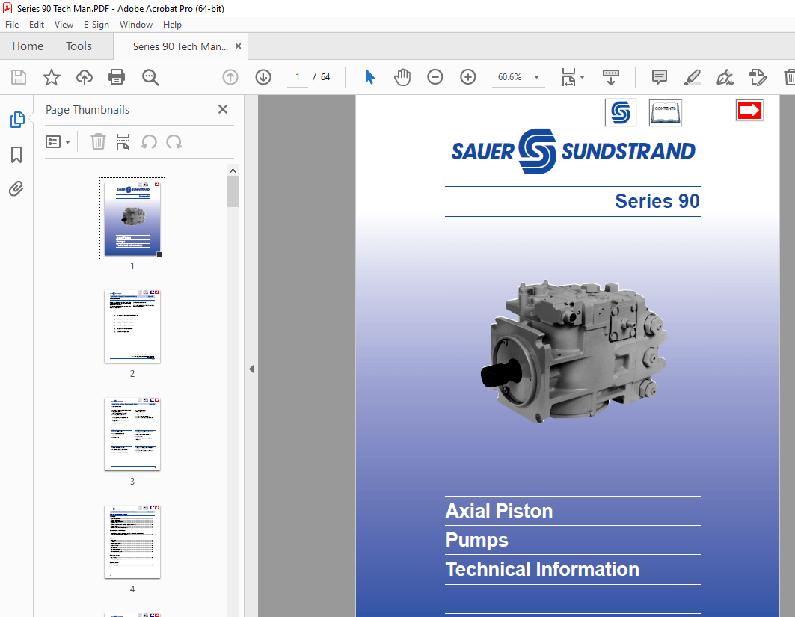Screen dimensions: 795x617
Task: Go to next page with down arrow
Action: pos(263,77)
